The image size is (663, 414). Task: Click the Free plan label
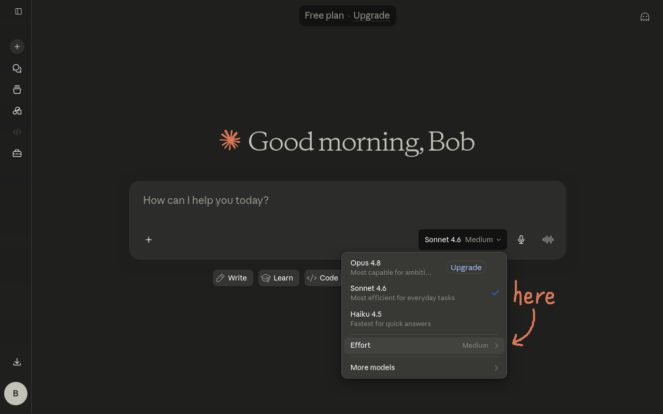click(324, 16)
